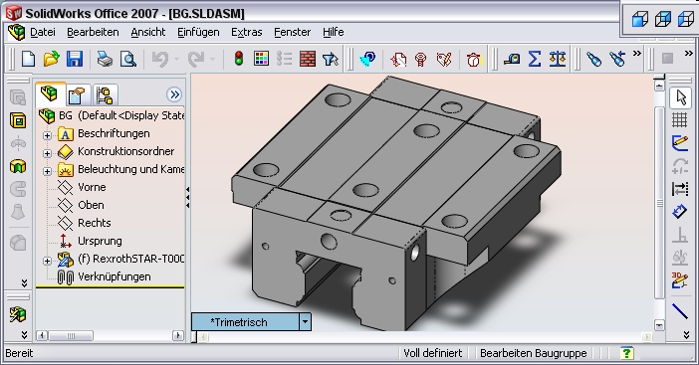This screenshot has height=365, width=699.
Task: Switch to the ConfigurationManager tab
Action: tap(105, 94)
